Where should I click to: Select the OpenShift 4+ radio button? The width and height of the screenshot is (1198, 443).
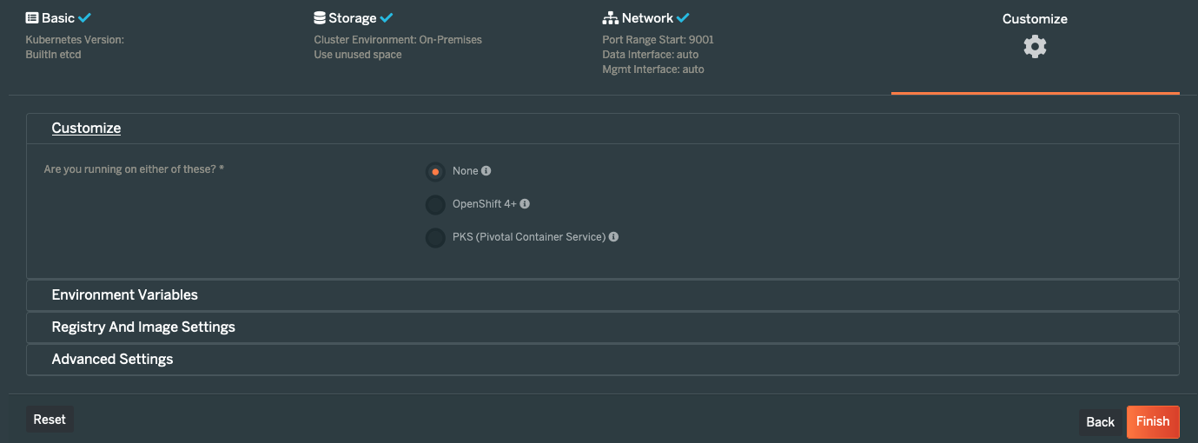click(435, 205)
